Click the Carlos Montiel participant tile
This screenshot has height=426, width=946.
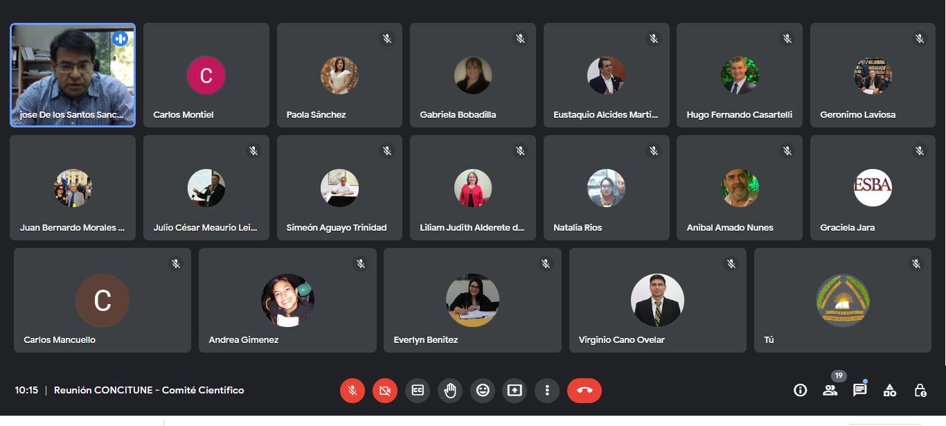[206, 75]
